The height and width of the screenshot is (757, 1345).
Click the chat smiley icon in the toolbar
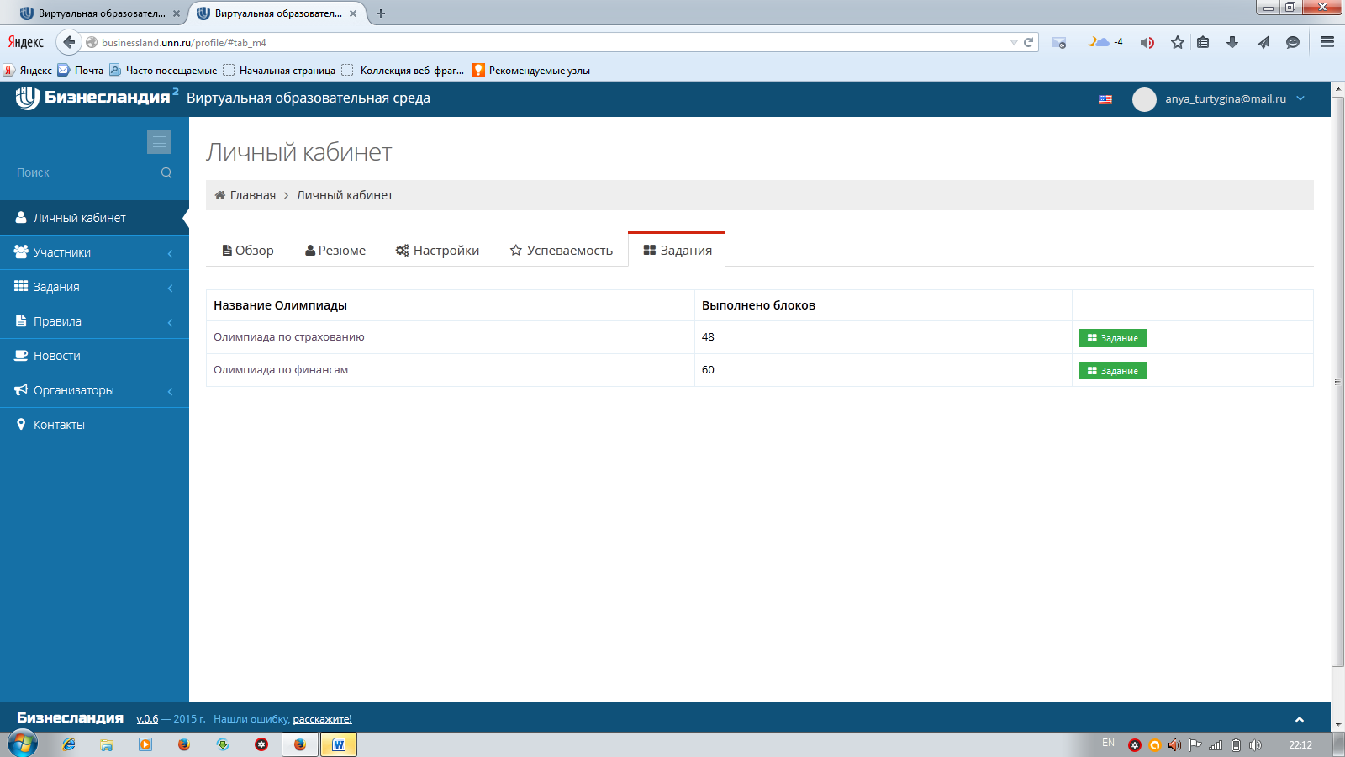[1293, 42]
